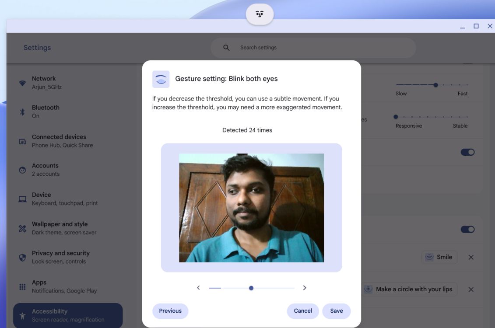The width and height of the screenshot is (495, 328).
Task: Remove the Smile gesture with its X
Action: [471, 257]
